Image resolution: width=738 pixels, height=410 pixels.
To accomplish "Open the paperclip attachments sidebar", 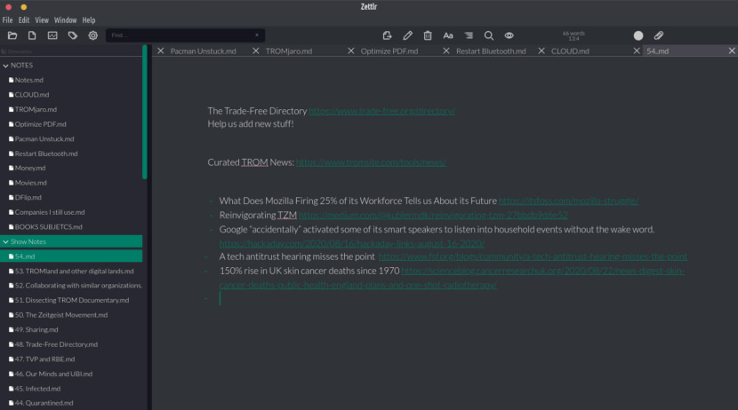I will click(659, 35).
